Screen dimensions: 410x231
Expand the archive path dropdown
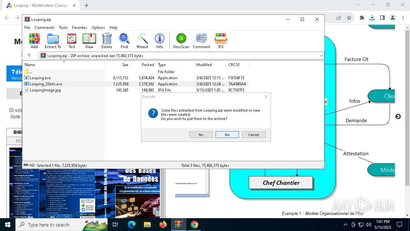pyautogui.click(x=321, y=56)
